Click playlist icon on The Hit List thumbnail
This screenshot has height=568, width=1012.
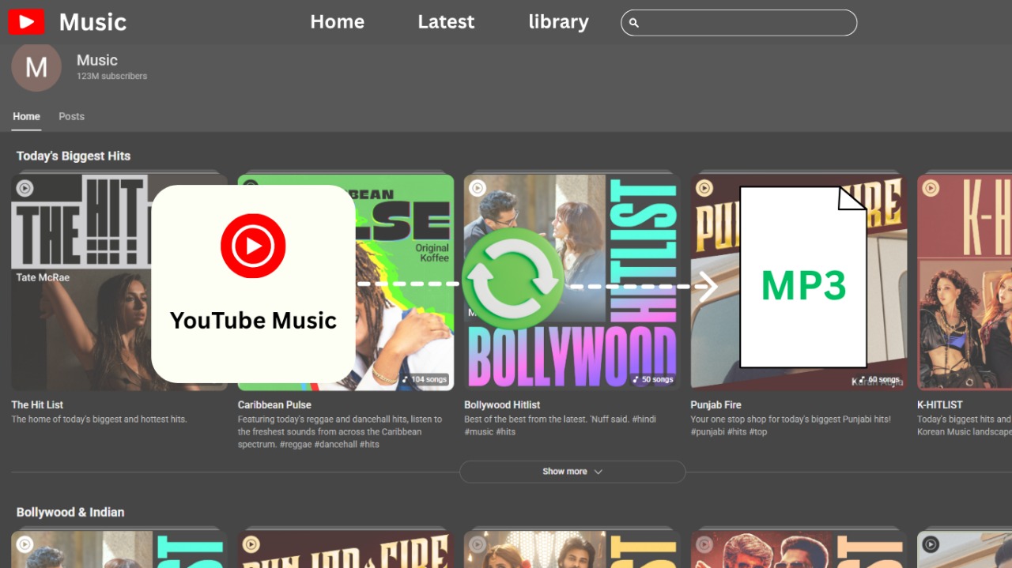click(25, 188)
